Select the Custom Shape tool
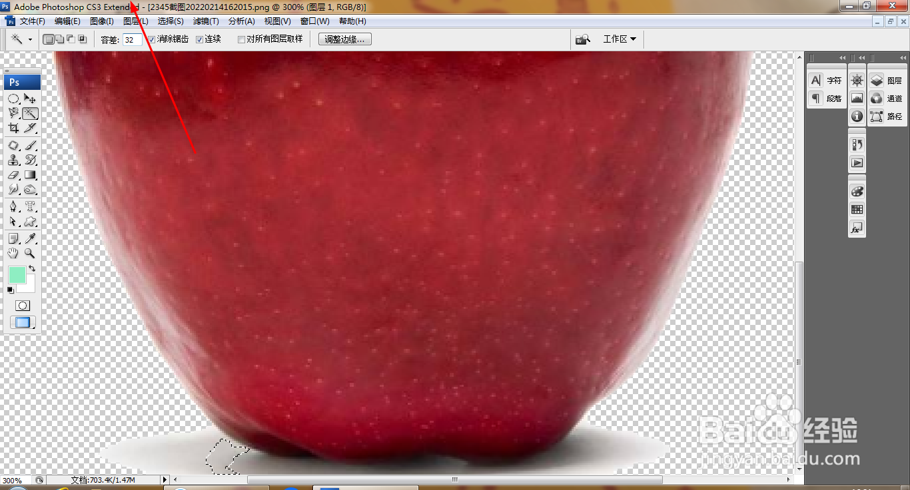The image size is (910, 490). coord(30,222)
